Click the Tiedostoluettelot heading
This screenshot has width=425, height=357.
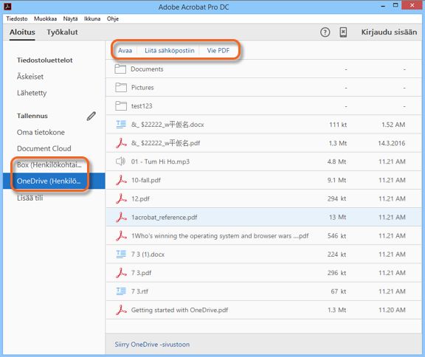coord(45,60)
